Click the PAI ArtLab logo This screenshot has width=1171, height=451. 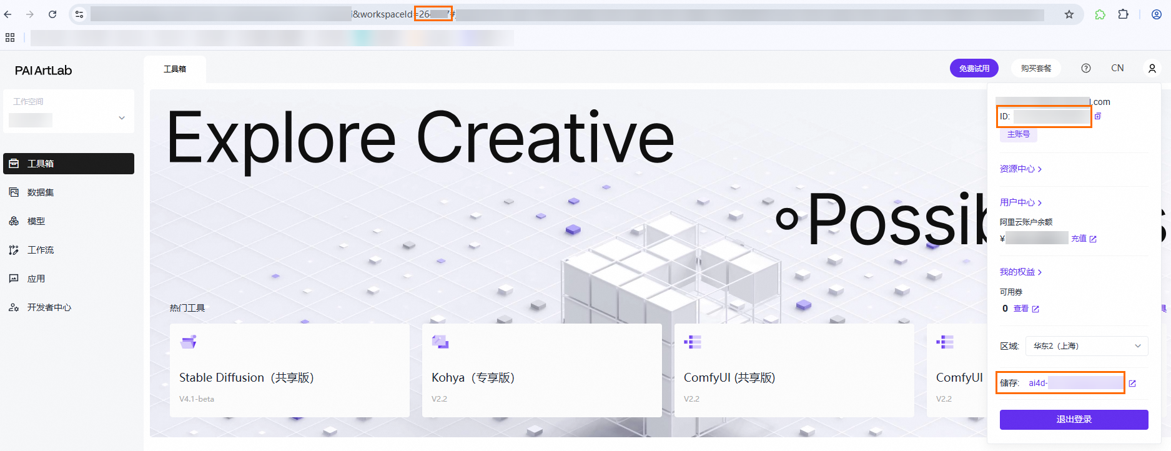[x=44, y=71]
